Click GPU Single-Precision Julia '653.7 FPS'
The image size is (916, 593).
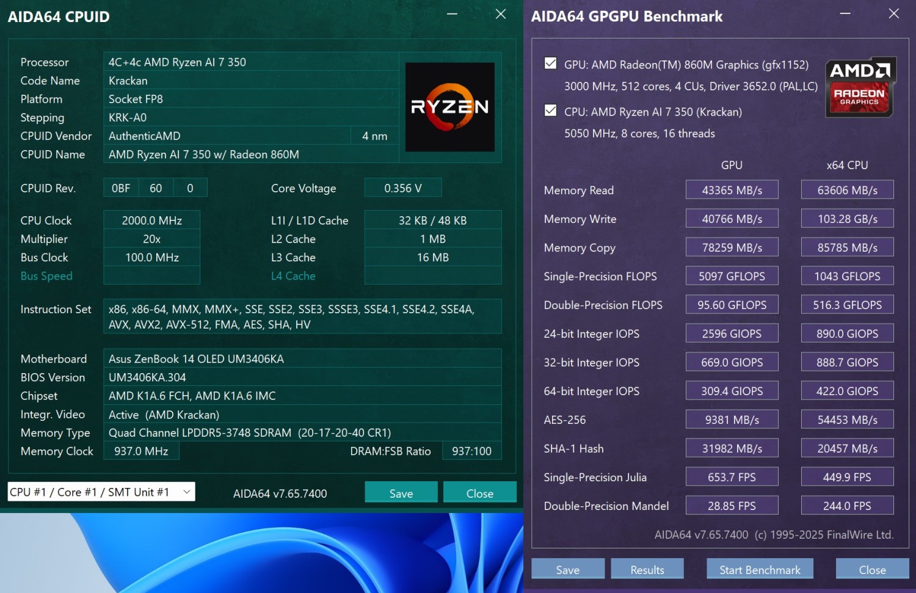[x=732, y=477]
